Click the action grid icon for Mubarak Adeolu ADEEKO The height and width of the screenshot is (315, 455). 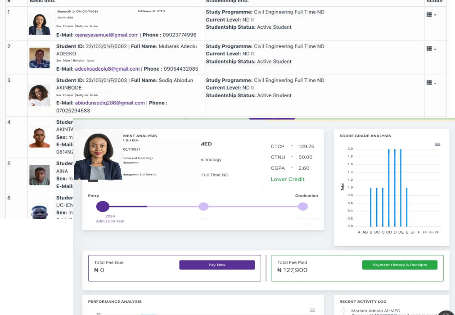pyautogui.click(x=431, y=49)
